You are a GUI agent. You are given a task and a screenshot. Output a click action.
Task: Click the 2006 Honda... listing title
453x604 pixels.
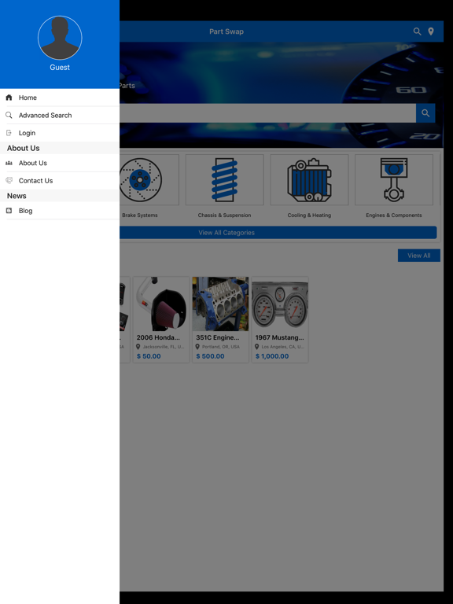click(x=158, y=337)
